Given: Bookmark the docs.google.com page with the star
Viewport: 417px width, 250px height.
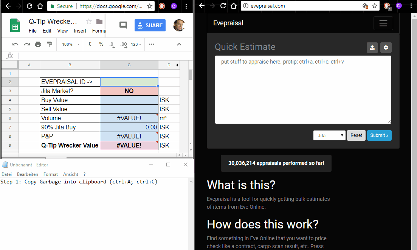Looking at the screenshot, I should (150, 6).
